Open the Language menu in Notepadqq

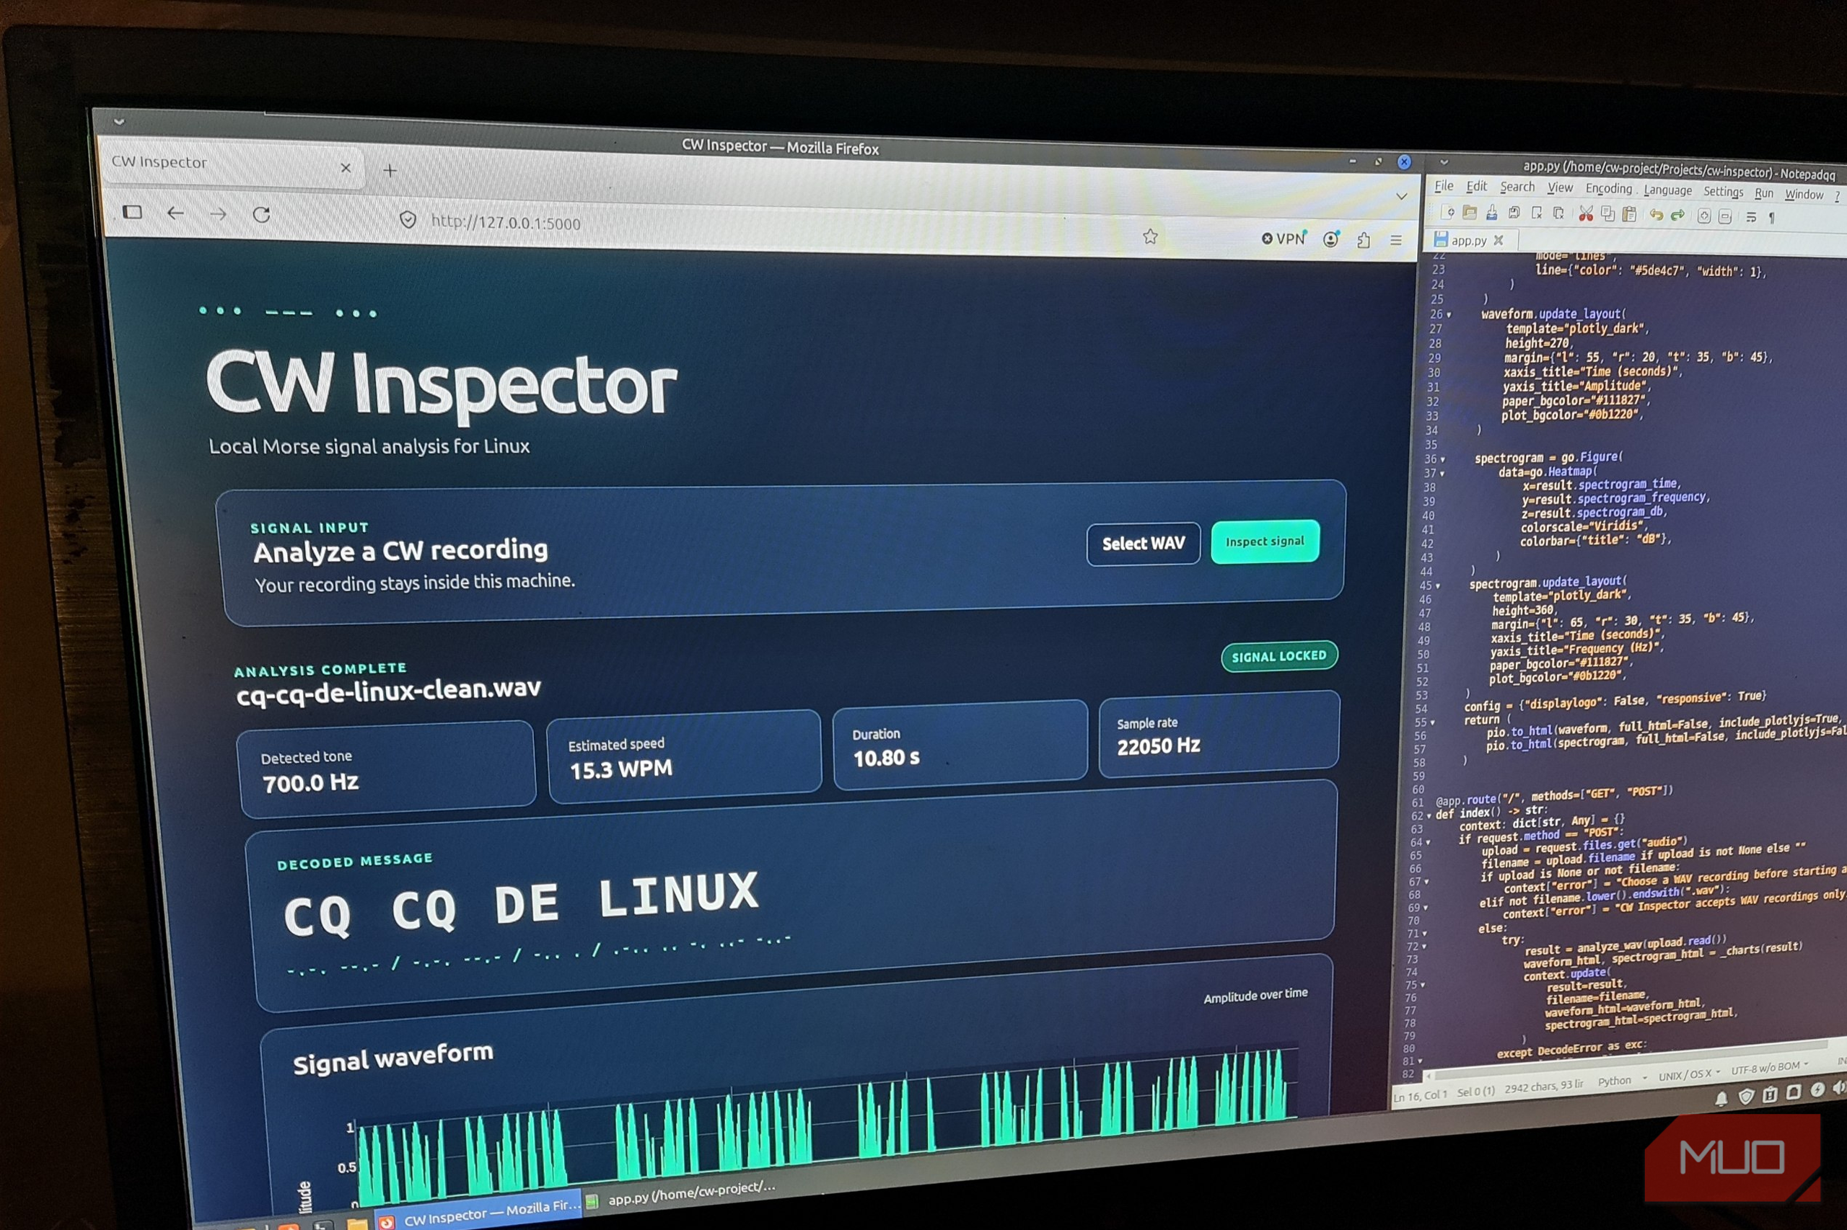point(1667,190)
